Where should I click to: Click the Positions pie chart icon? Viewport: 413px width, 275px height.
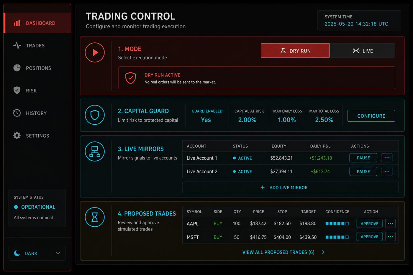[17, 68]
